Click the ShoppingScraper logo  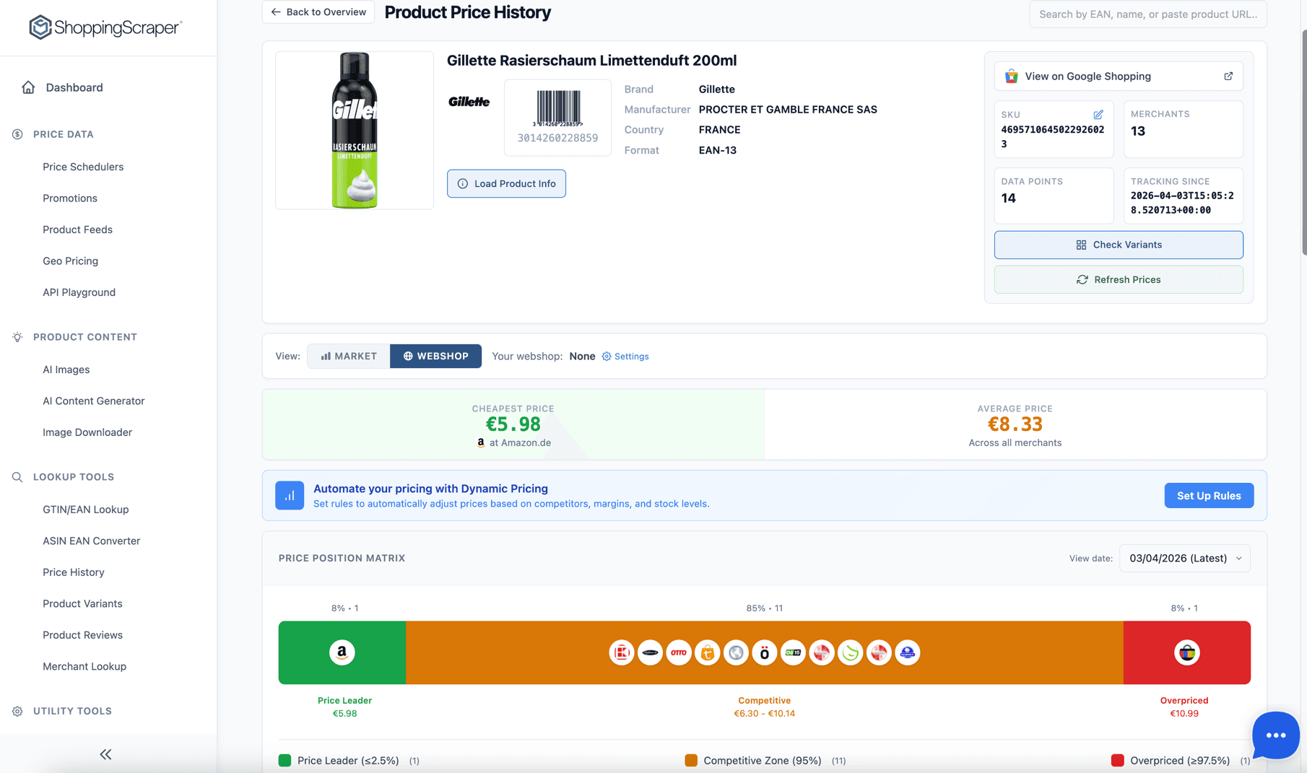[105, 27]
